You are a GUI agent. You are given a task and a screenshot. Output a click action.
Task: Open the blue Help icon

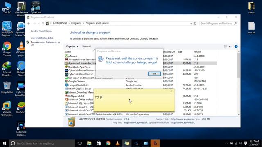tap(236, 47)
